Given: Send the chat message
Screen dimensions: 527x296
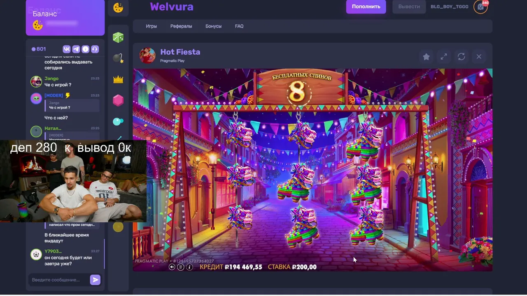Looking at the screenshot, I should [x=95, y=280].
